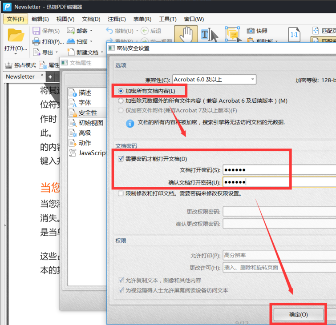Select encrypt all except metadata radio
336x325 pixels.
pyautogui.click(x=121, y=100)
